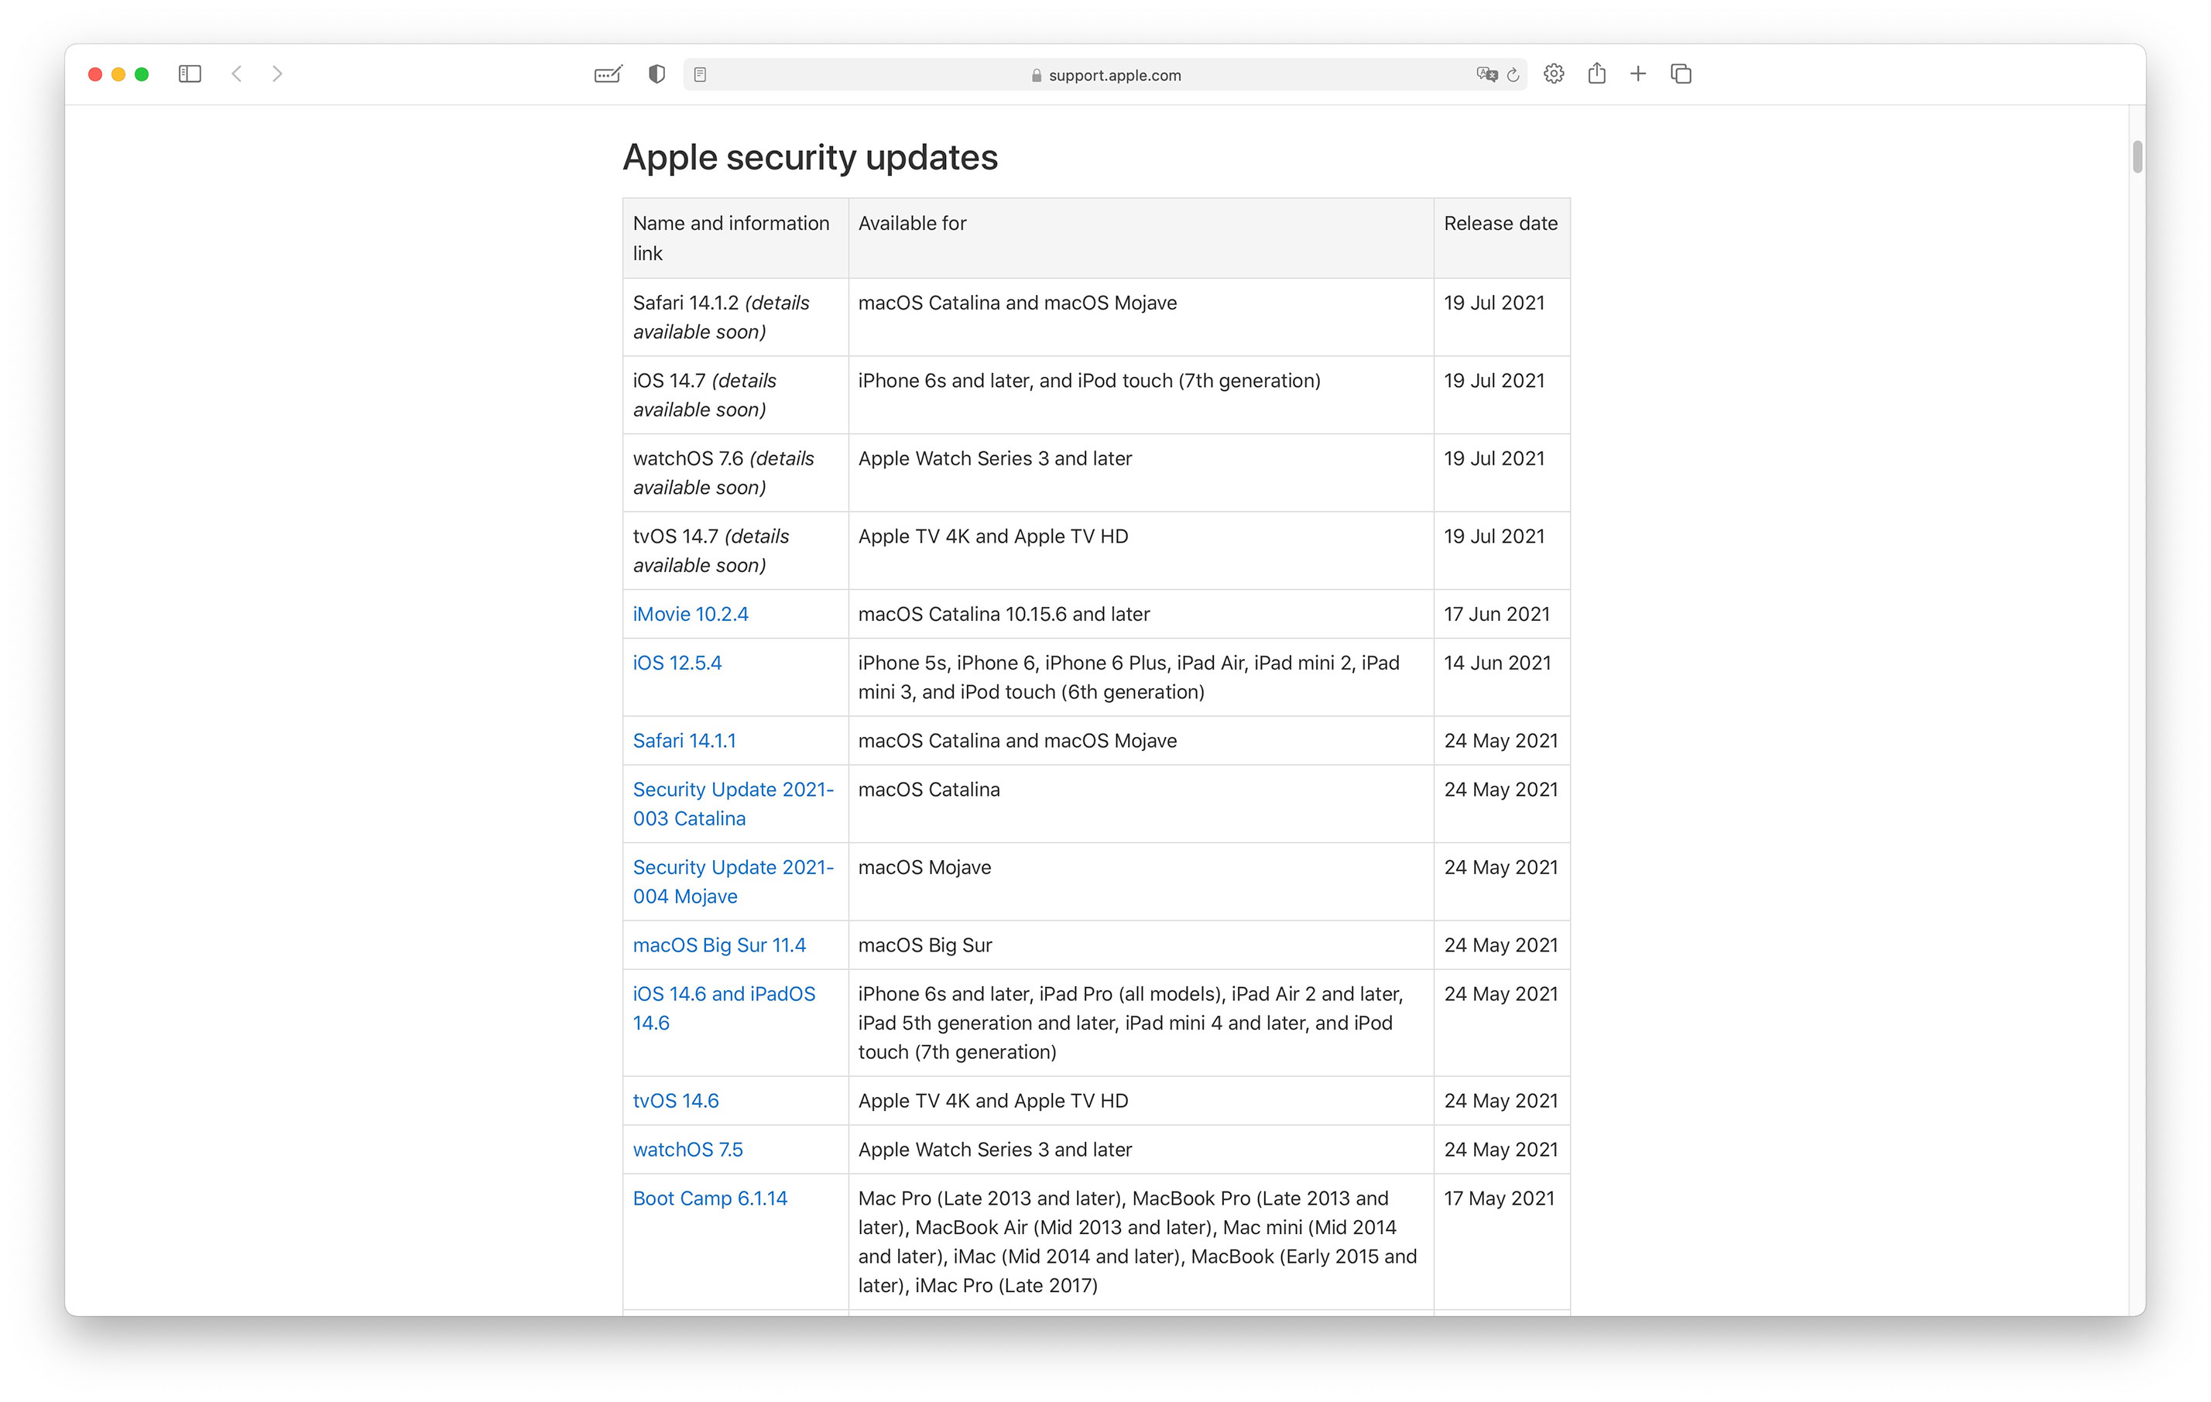The height and width of the screenshot is (1402, 2211).
Task: Click the tvOS 14.7 name cell
Action: [x=735, y=551]
